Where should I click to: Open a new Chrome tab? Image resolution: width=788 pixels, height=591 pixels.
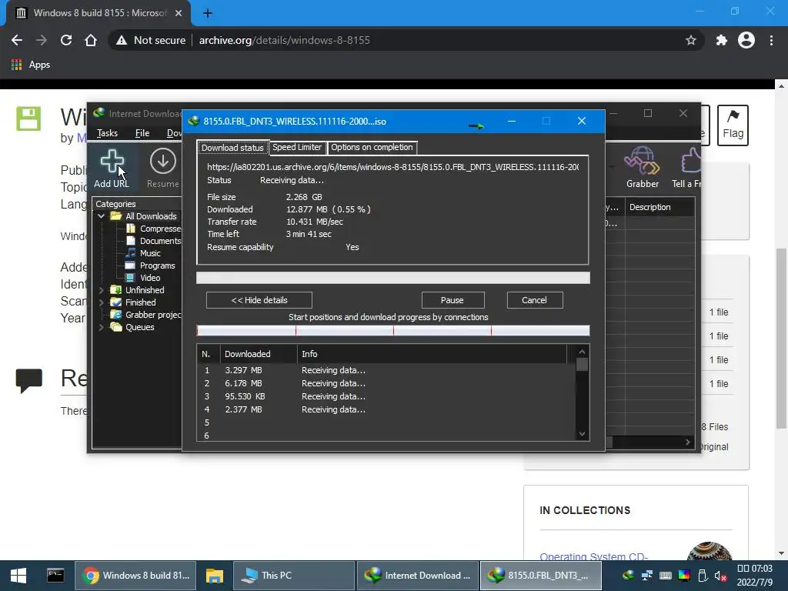[208, 13]
